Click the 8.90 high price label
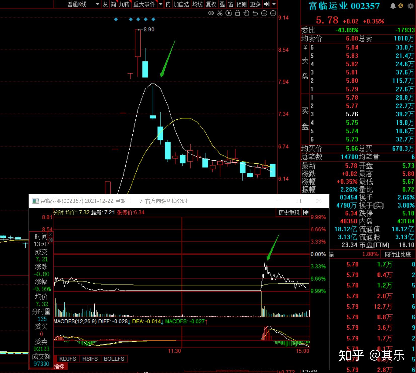 [x=149, y=29]
